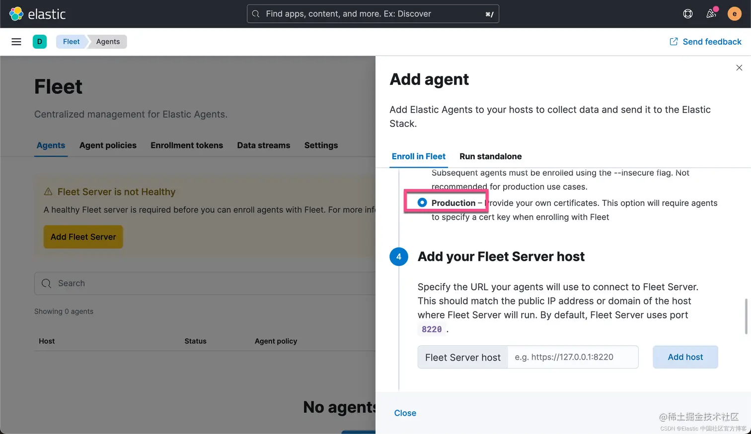Open the newsfeed notifications icon
751x434 pixels.
click(x=711, y=14)
